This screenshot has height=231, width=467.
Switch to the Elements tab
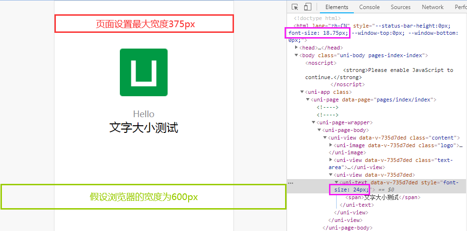pyautogui.click(x=337, y=7)
